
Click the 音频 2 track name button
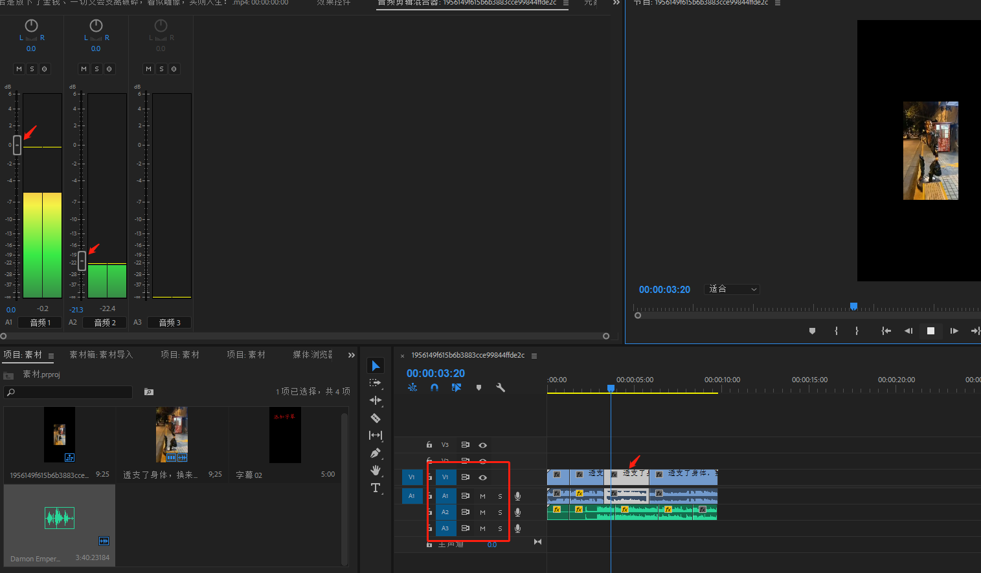105,322
